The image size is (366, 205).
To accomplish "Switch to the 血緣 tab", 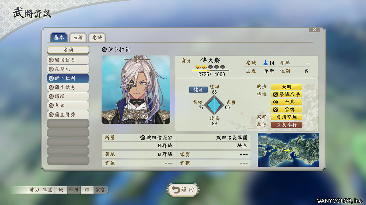I will coord(78,38).
